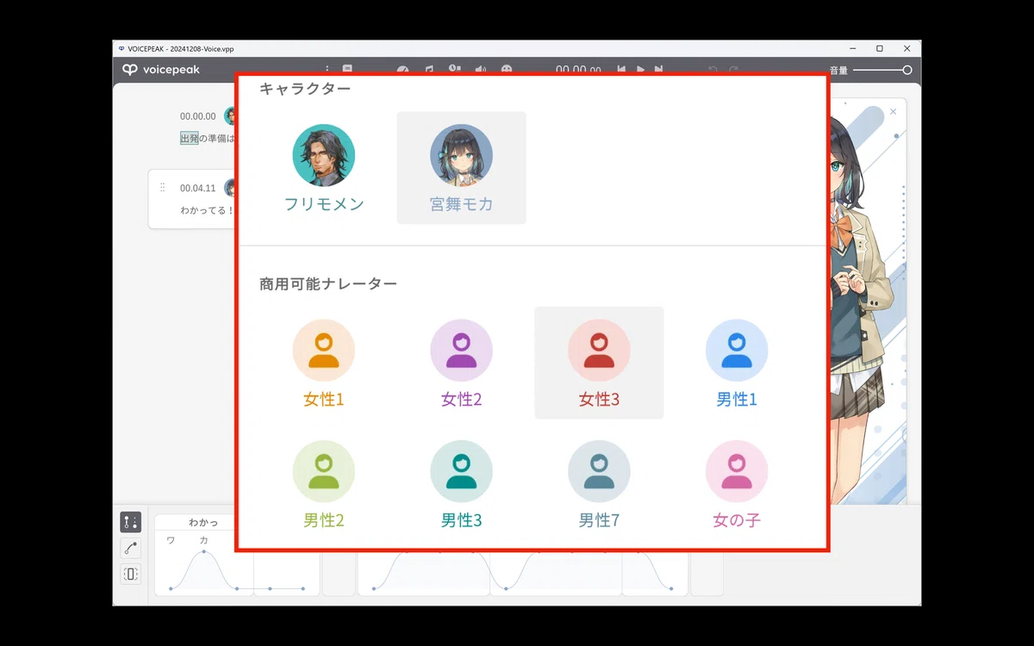
Task: Click the わかってる！ sentence text
Action: (207, 210)
